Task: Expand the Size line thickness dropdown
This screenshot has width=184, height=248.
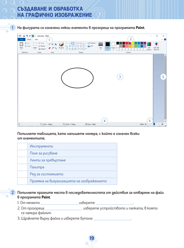Action: coord(101,46)
